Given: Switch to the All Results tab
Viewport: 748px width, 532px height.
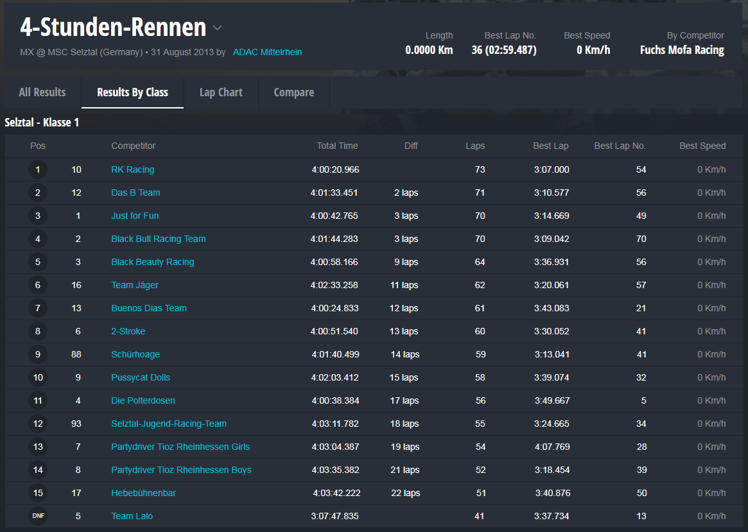Looking at the screenshot, I should tap(42, 92).
